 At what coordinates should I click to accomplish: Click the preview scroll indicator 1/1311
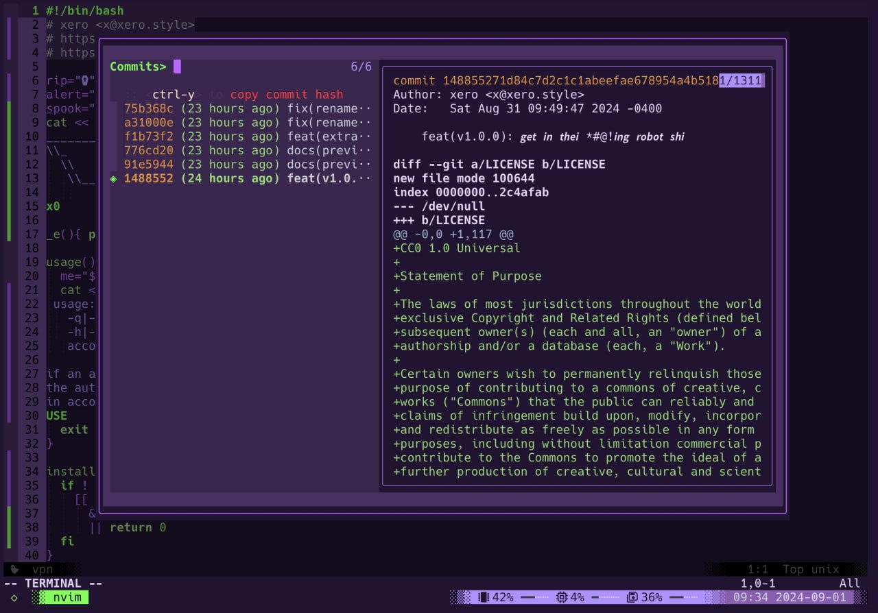tap(741, 81)
